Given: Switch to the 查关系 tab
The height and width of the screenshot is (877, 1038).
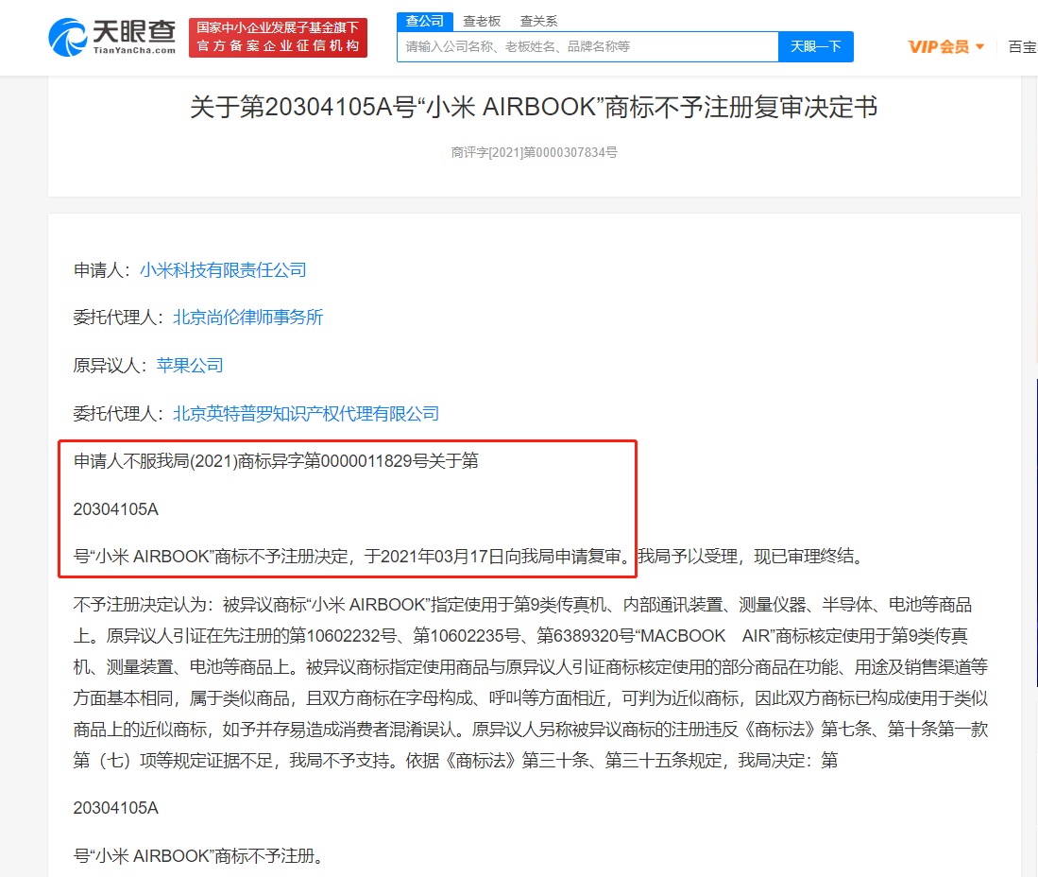Looking at the screenshot, I should click(x=538, y=21).
